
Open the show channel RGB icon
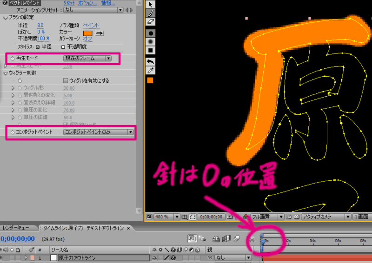246,217
